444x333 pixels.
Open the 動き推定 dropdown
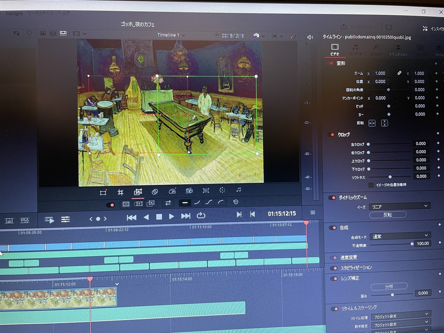pyautogui.click(x=401, y=324)
